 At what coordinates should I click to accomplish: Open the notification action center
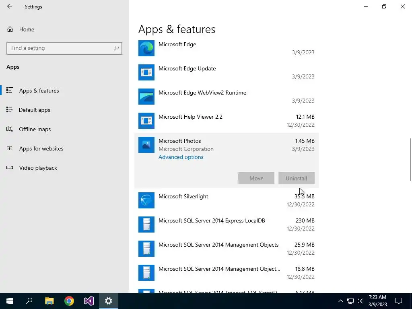[x=399, y=301]
